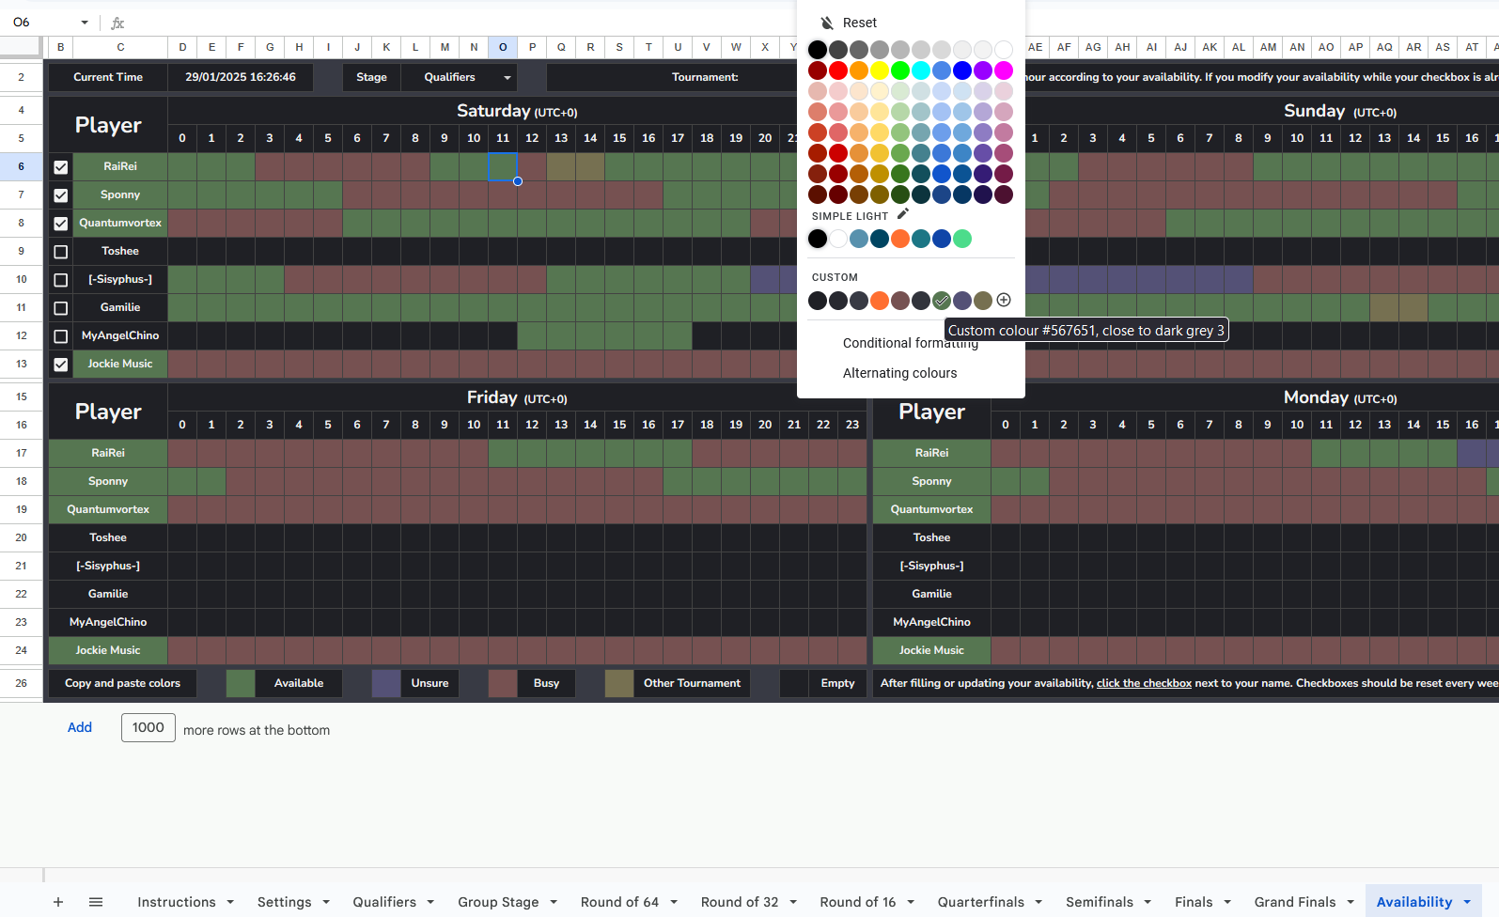1499x917 pixels.
Task: Uncheck the Quantumvortex checkbox
Action: click(61, 224)
